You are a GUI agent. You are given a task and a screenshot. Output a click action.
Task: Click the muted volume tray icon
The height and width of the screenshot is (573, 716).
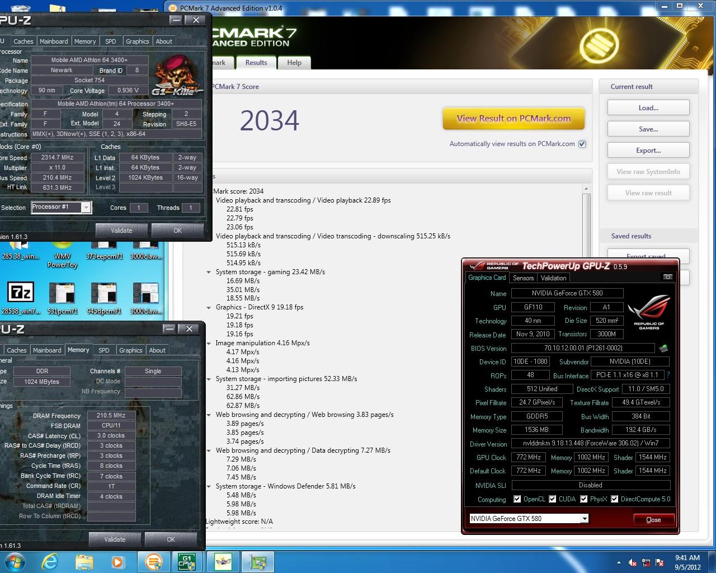633,562
